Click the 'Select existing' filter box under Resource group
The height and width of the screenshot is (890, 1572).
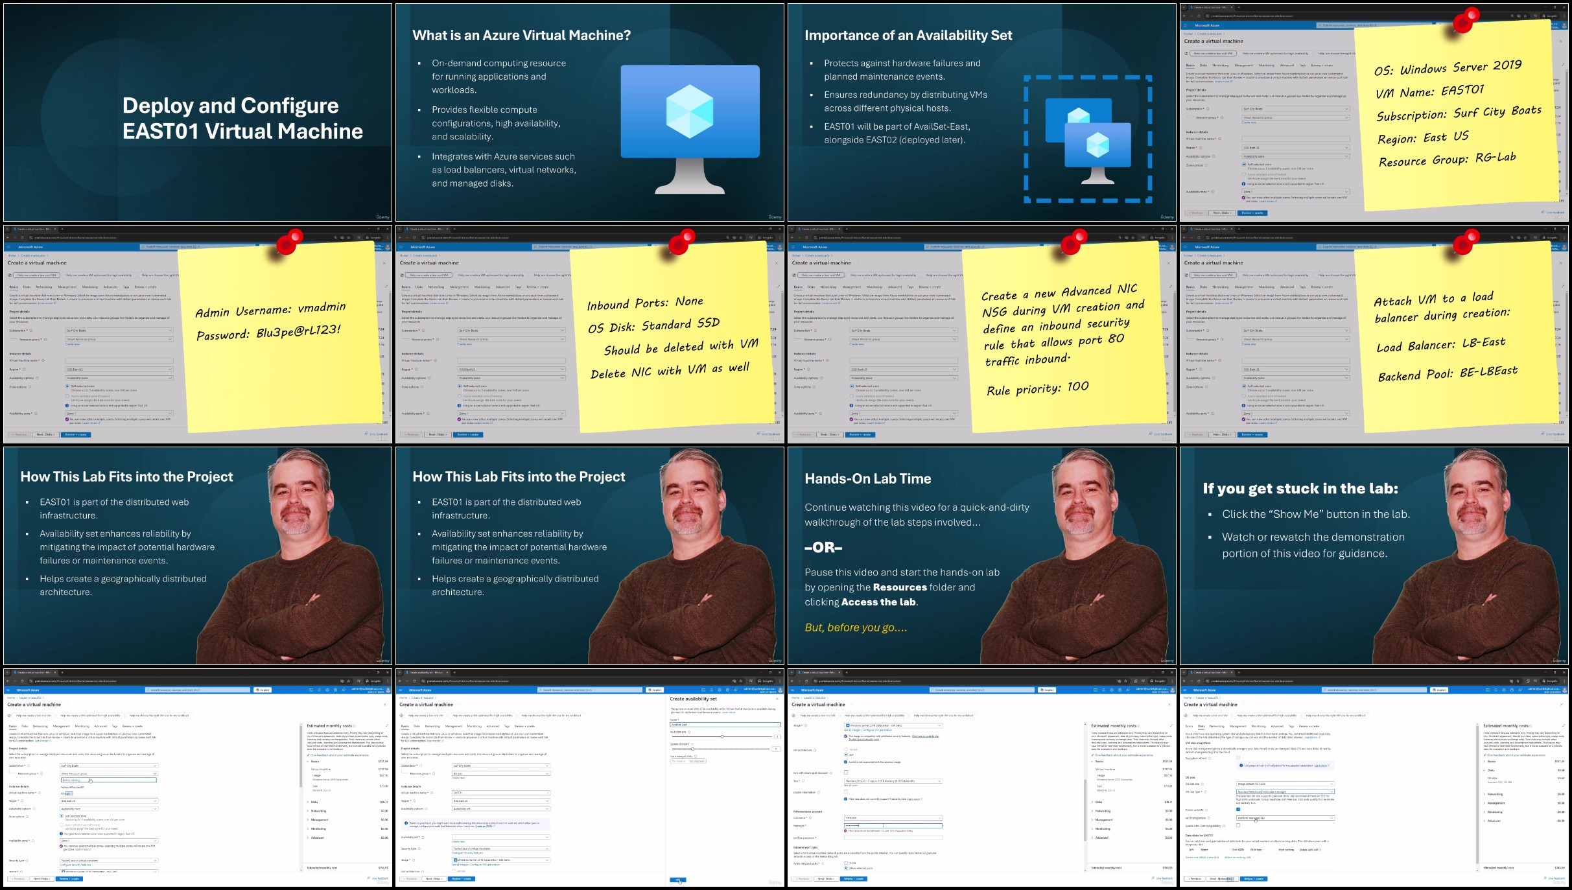click(x=109, y=780)
